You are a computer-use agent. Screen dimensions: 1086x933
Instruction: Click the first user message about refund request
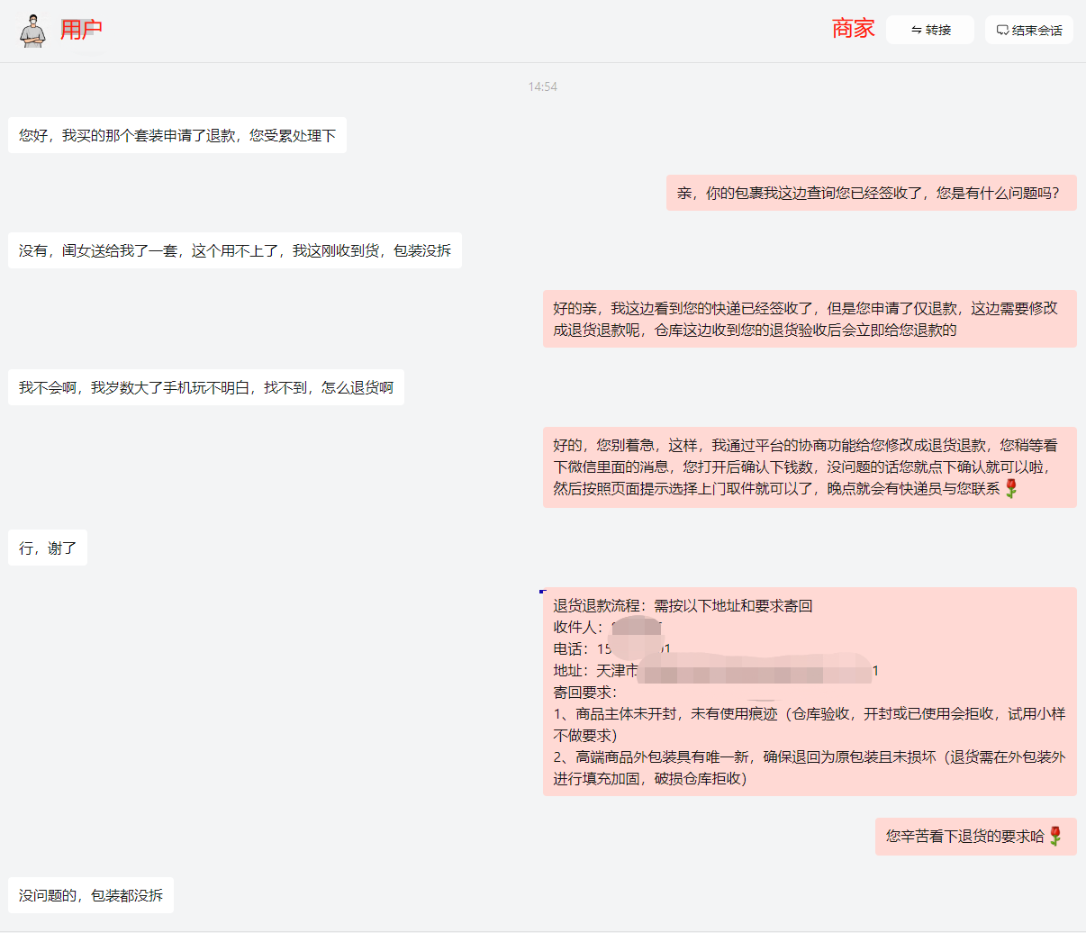tap(177, 136)
